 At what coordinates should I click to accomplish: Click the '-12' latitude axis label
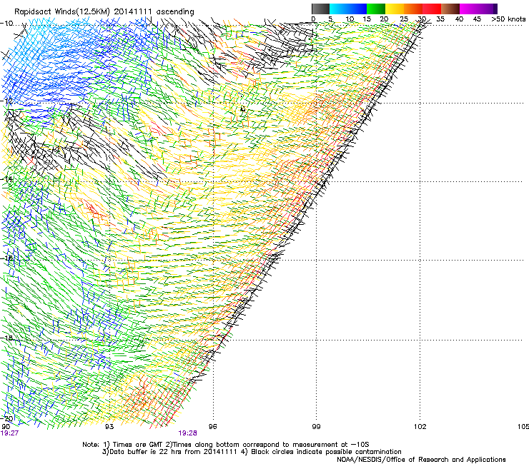tap(6, 101)
